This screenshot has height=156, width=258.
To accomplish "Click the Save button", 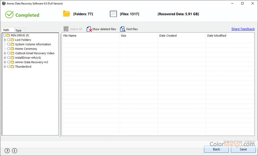I will tap(243, 149).
